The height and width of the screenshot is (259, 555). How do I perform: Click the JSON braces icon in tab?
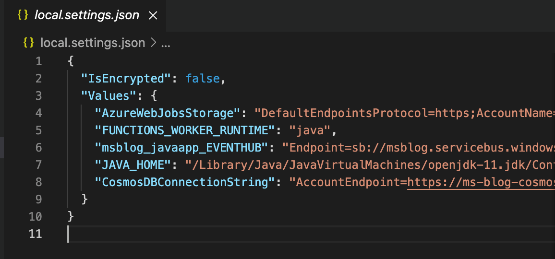[x=23, y=15]
